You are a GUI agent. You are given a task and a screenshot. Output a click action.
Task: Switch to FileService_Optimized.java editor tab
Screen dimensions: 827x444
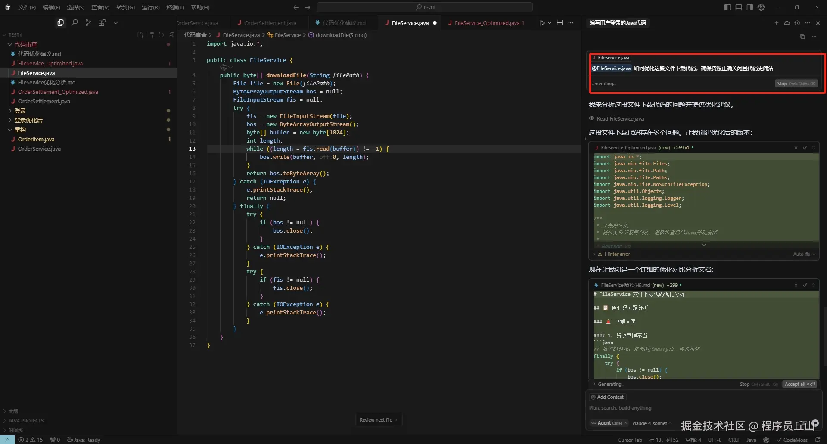(x=487, y=23)
